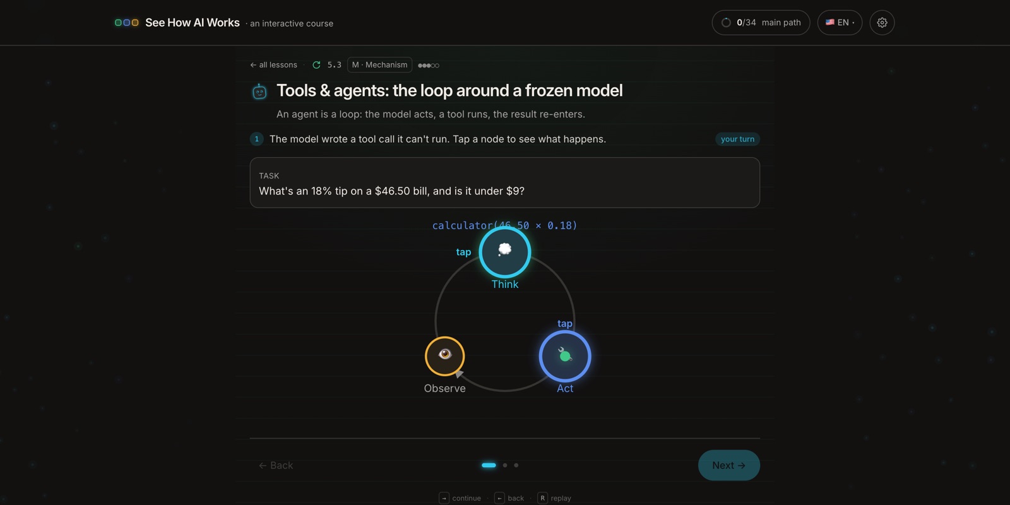Click the task question text
The width and height of the screenshot is (1010, 505).
pyautogui.click(x=391, y=191)
